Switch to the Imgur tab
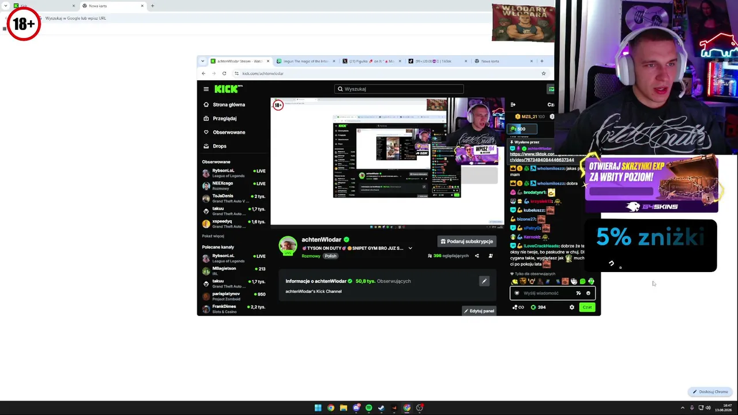738x415 pixels. click(x=306, y=61)
